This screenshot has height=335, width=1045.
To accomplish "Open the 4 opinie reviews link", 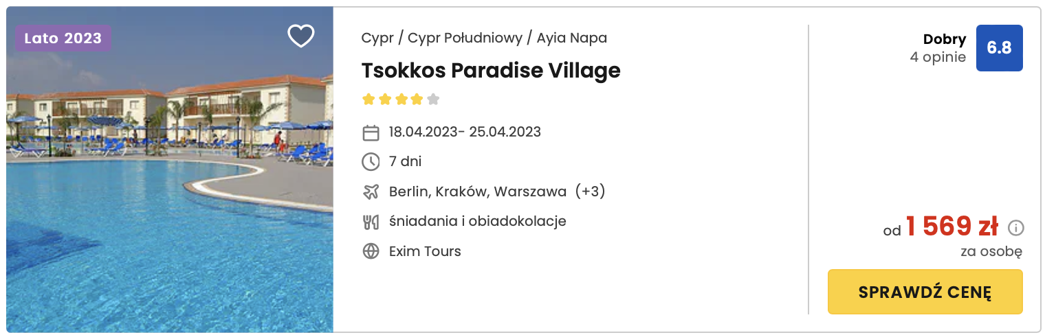I will pos(938,57).
